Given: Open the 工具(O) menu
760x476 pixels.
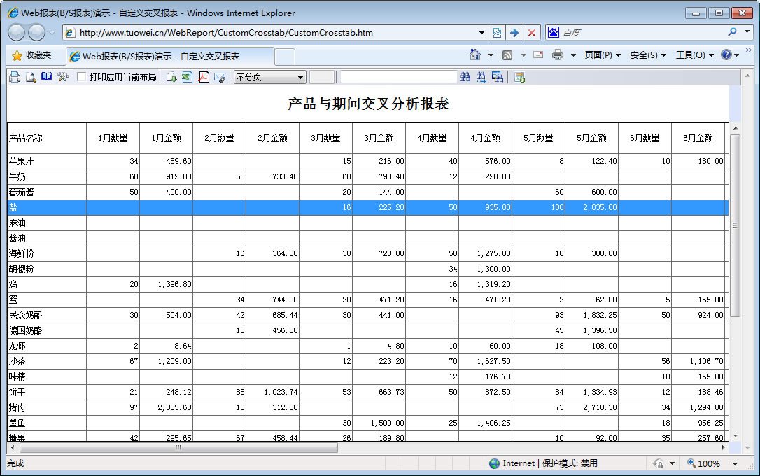Looking at the screenshot, I should coord(694,55).
